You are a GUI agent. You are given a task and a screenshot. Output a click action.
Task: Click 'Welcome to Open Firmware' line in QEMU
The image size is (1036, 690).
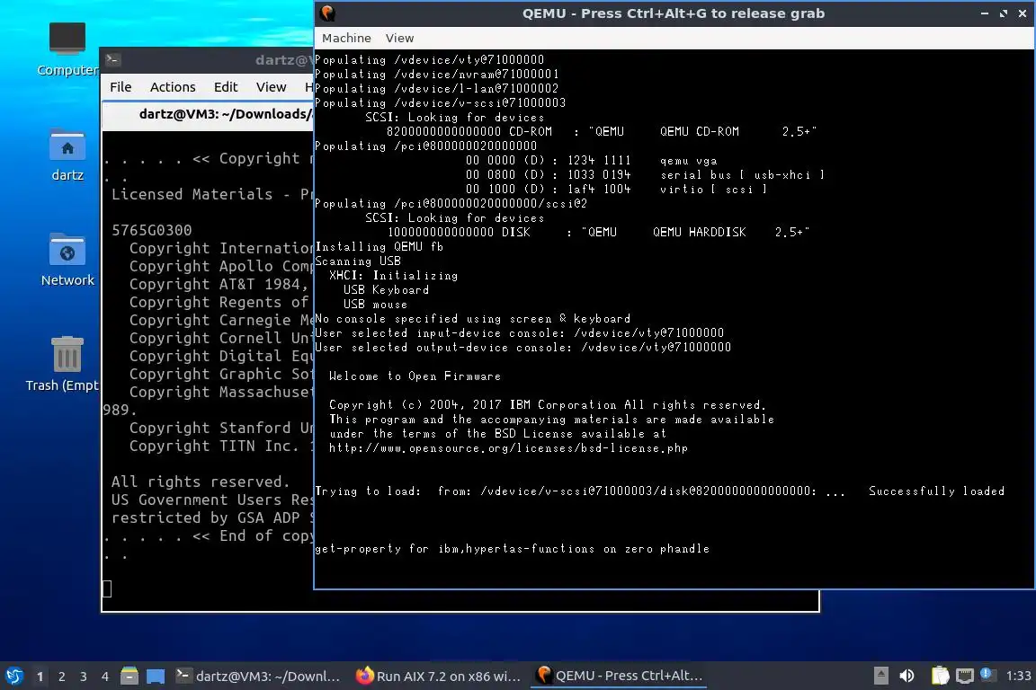415,376
